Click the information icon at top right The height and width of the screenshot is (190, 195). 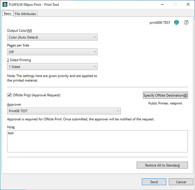[x=186, y=23]
